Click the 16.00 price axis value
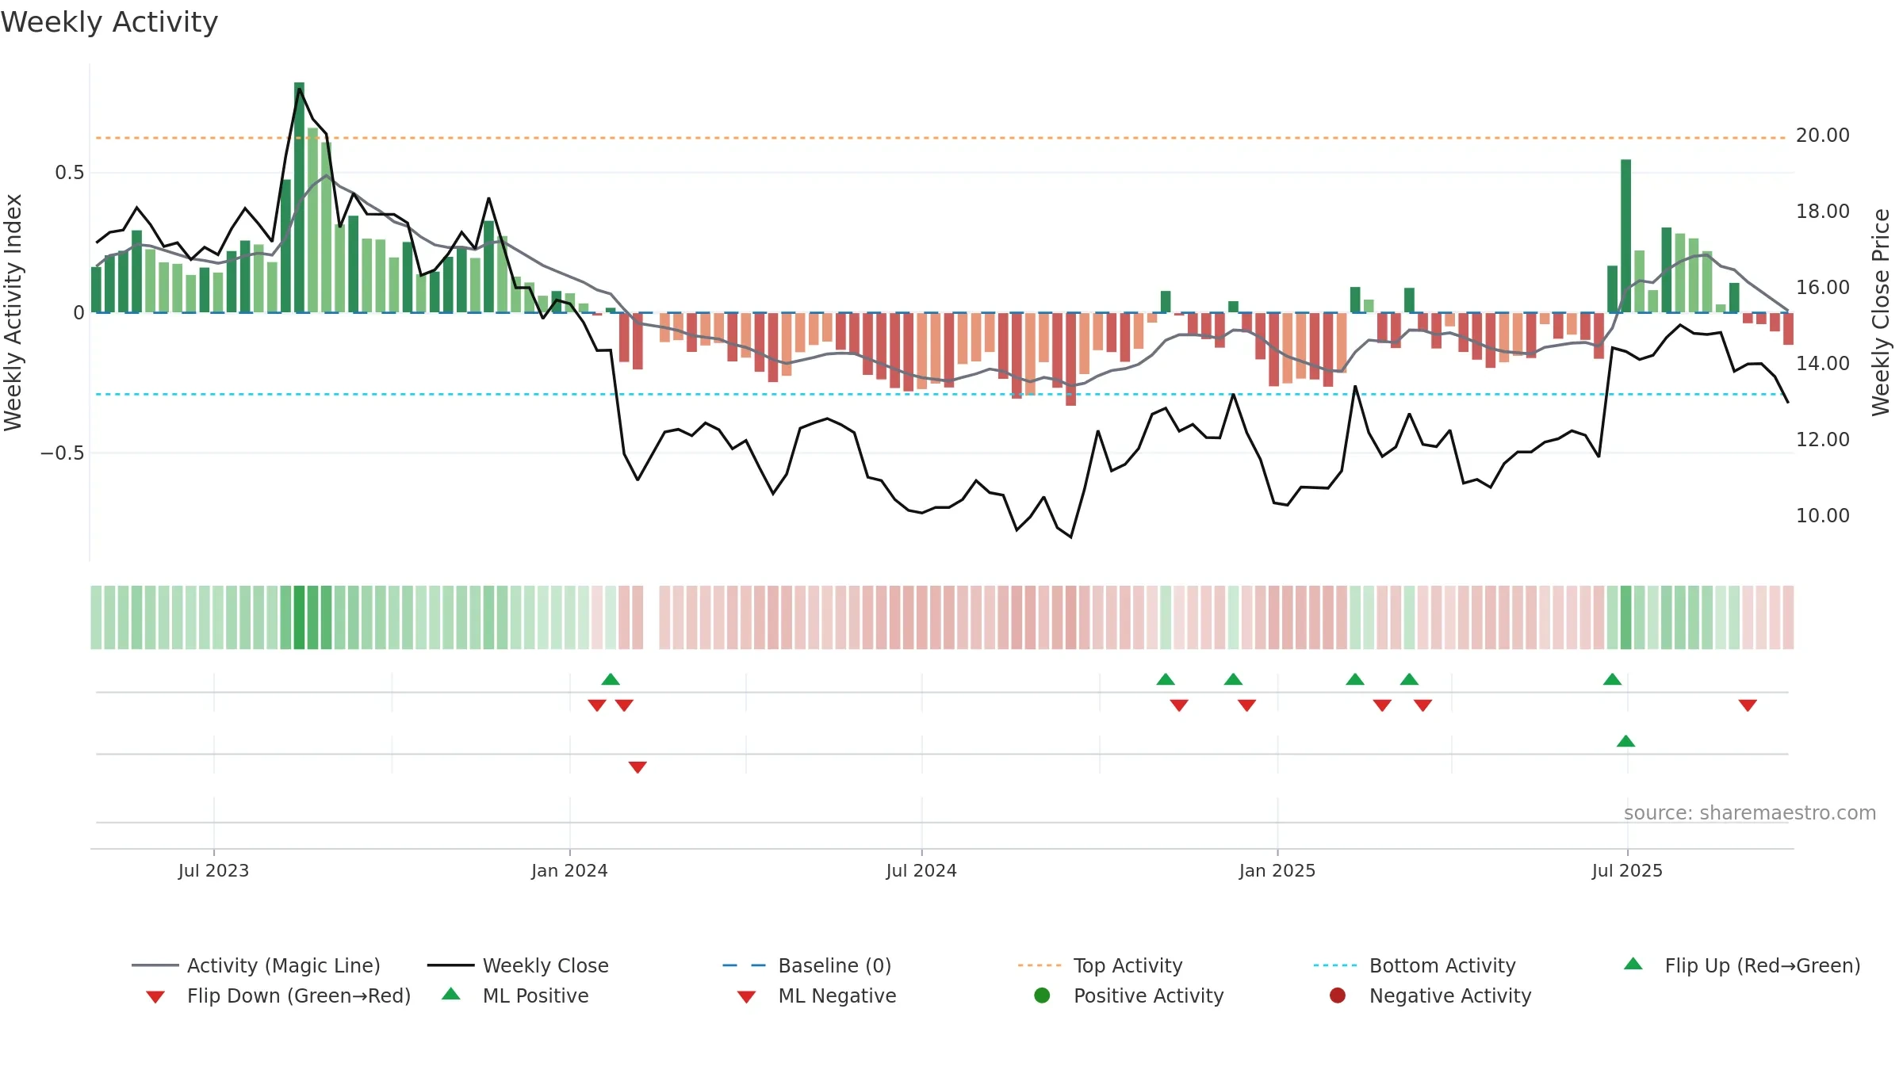 tap(1823, 288)
